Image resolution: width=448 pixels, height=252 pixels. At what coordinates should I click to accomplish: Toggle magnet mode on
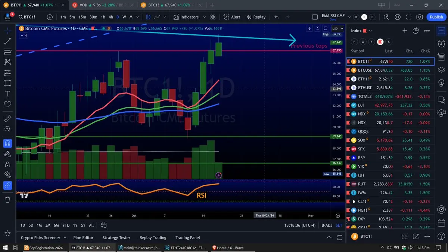[7, 143]
